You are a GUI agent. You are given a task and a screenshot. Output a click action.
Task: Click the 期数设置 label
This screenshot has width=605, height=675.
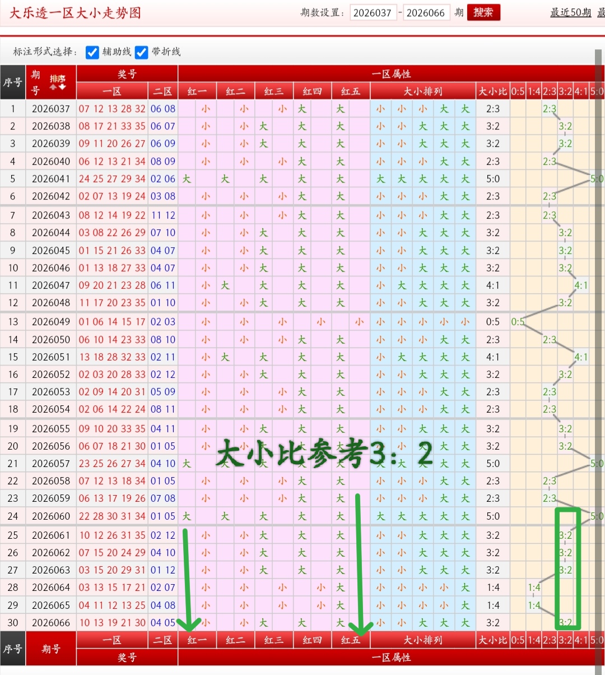pos(323,12)
